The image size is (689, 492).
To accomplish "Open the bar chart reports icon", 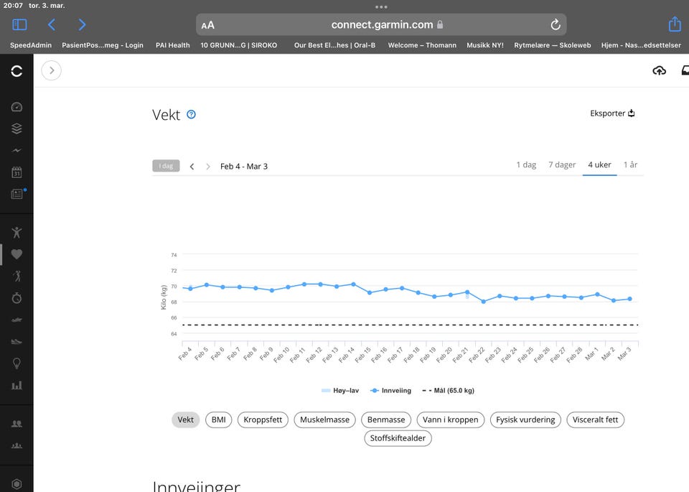I will 17,385.
